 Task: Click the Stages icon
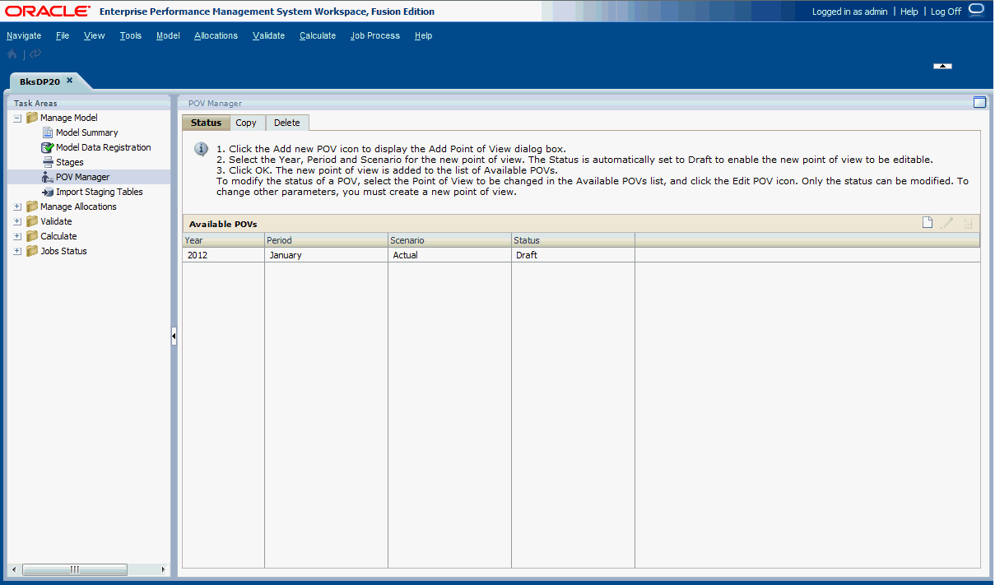(x=48, y=162)
